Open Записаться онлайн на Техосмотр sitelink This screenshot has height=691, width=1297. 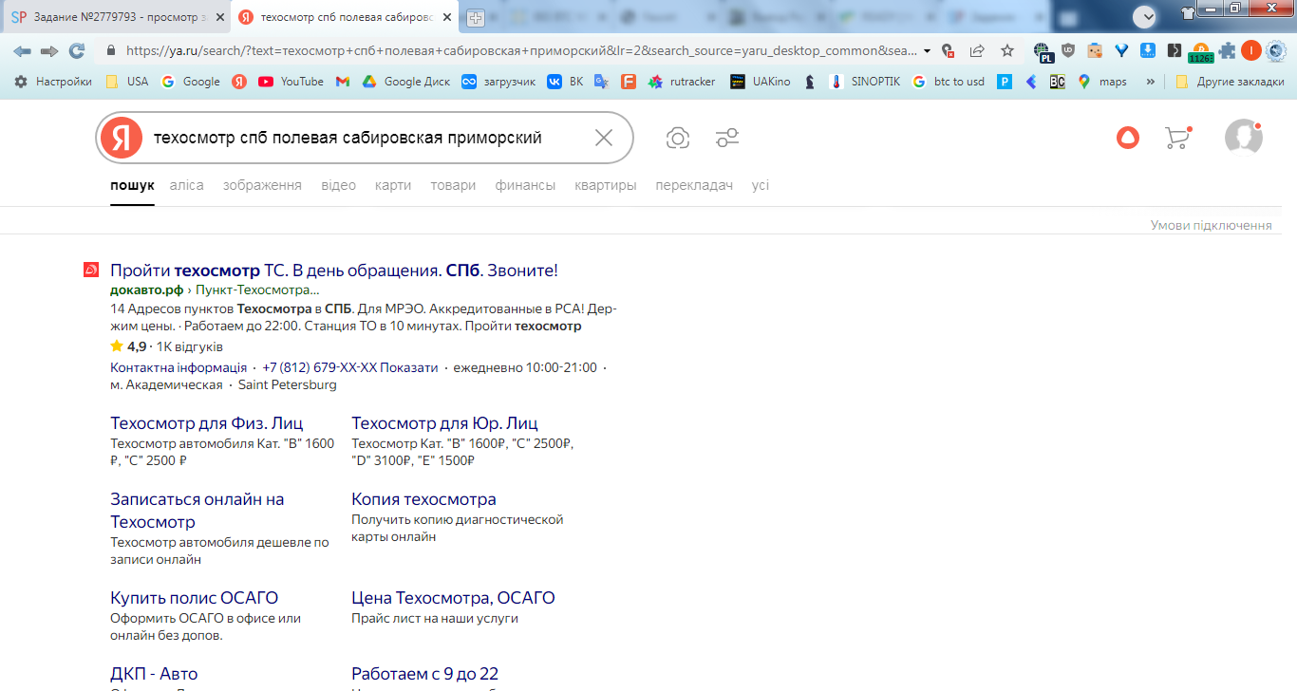click(197, 511)
